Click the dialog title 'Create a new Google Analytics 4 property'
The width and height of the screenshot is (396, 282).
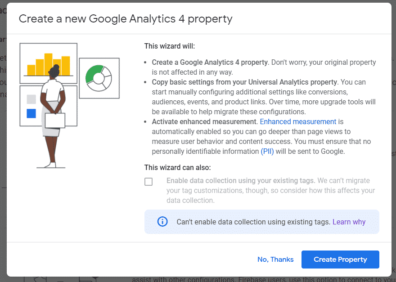(x=126, y=19)
